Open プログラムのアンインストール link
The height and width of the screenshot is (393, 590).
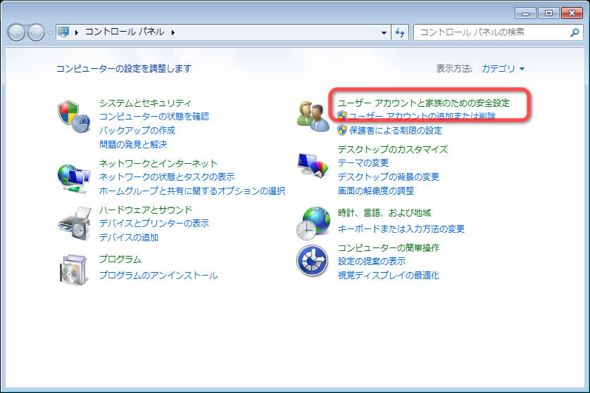coord(158,276)
